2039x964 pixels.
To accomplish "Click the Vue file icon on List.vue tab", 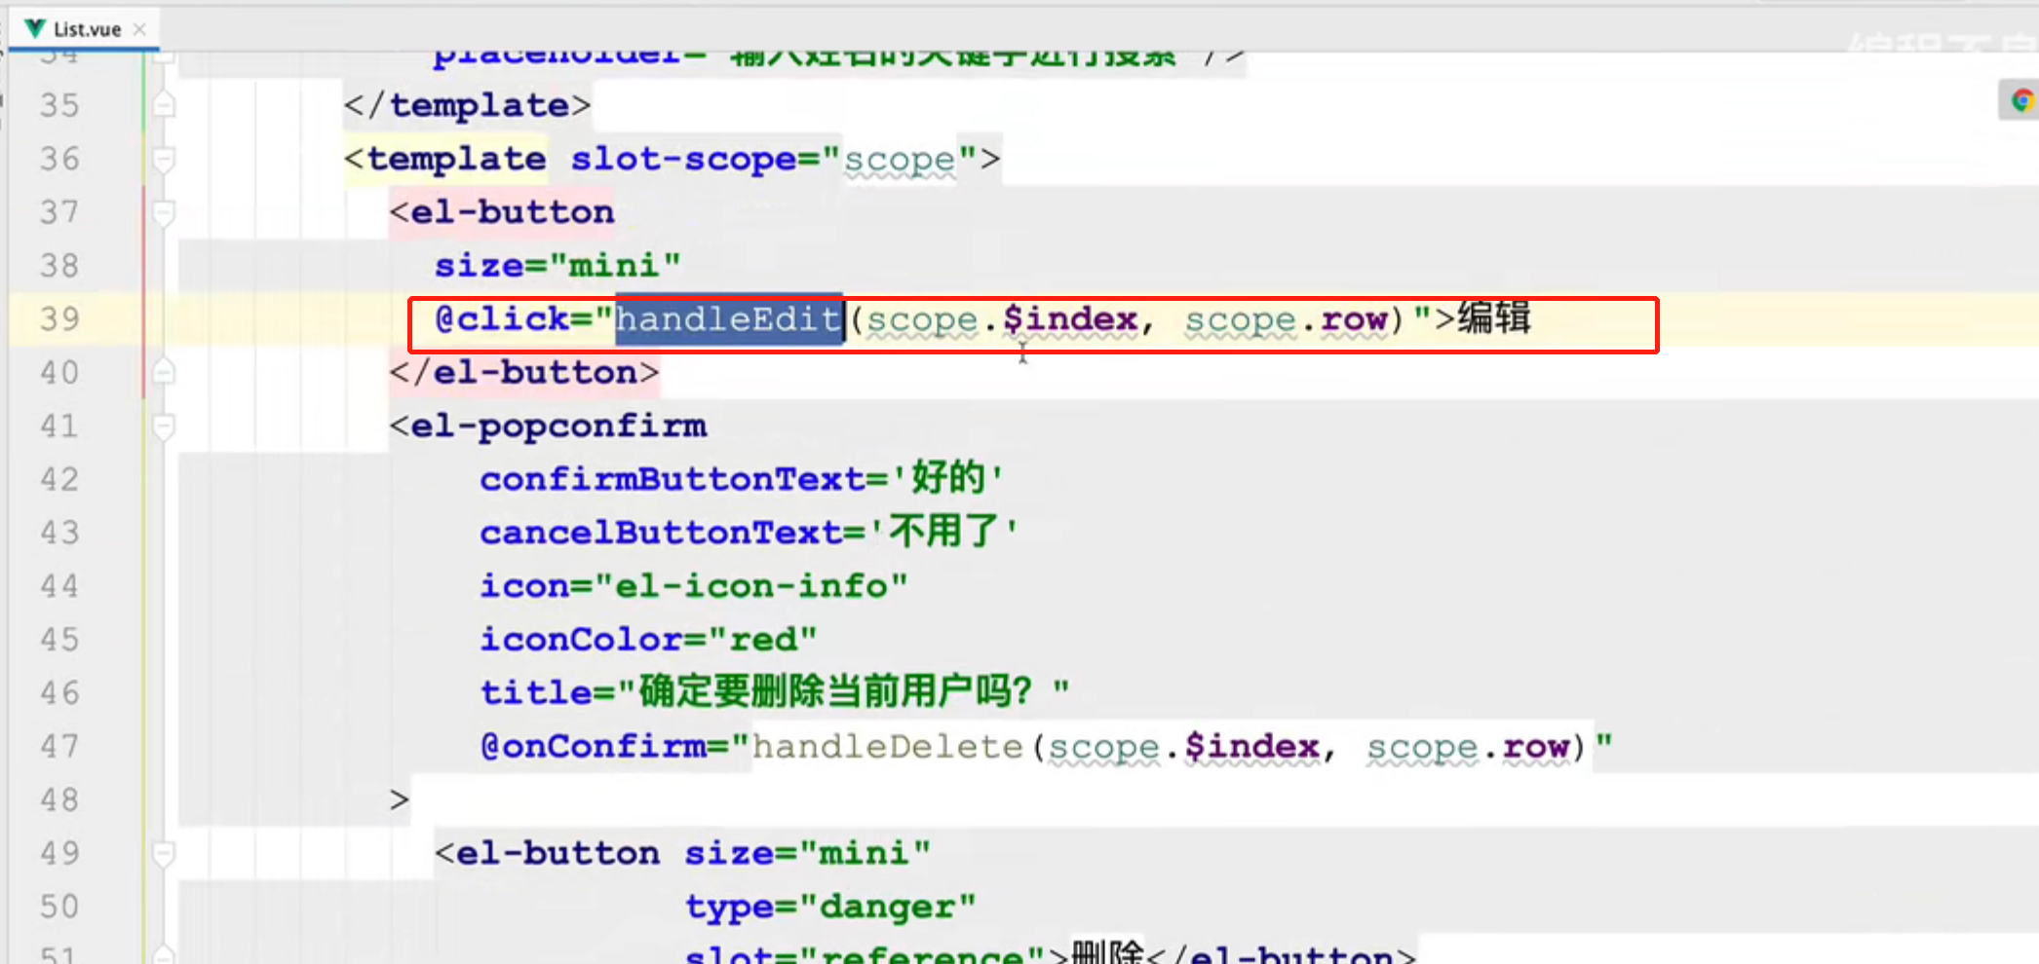I will [x=35, y=28].
